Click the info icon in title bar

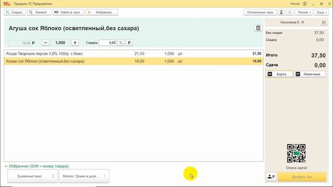(305, 4)
